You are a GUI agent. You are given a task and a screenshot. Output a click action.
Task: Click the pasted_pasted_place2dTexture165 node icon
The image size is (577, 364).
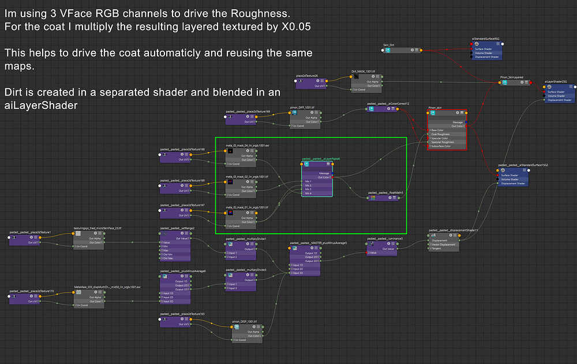pyautogui.click(x=165, y=319)
